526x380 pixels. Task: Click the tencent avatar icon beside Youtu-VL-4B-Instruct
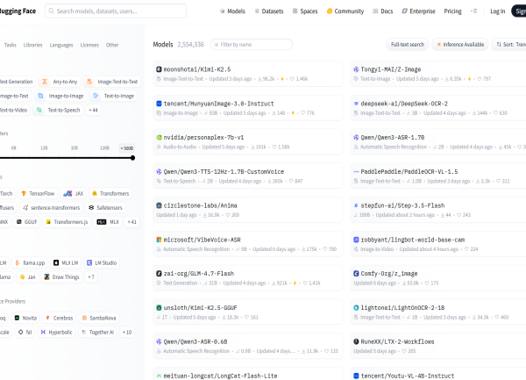point(356,376)
